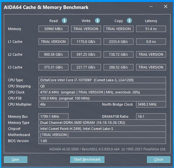Click the L3 Cache Copy 288.52 GB/s box
The width and height of the screenshot is (174, 168).
click(119, 67)
